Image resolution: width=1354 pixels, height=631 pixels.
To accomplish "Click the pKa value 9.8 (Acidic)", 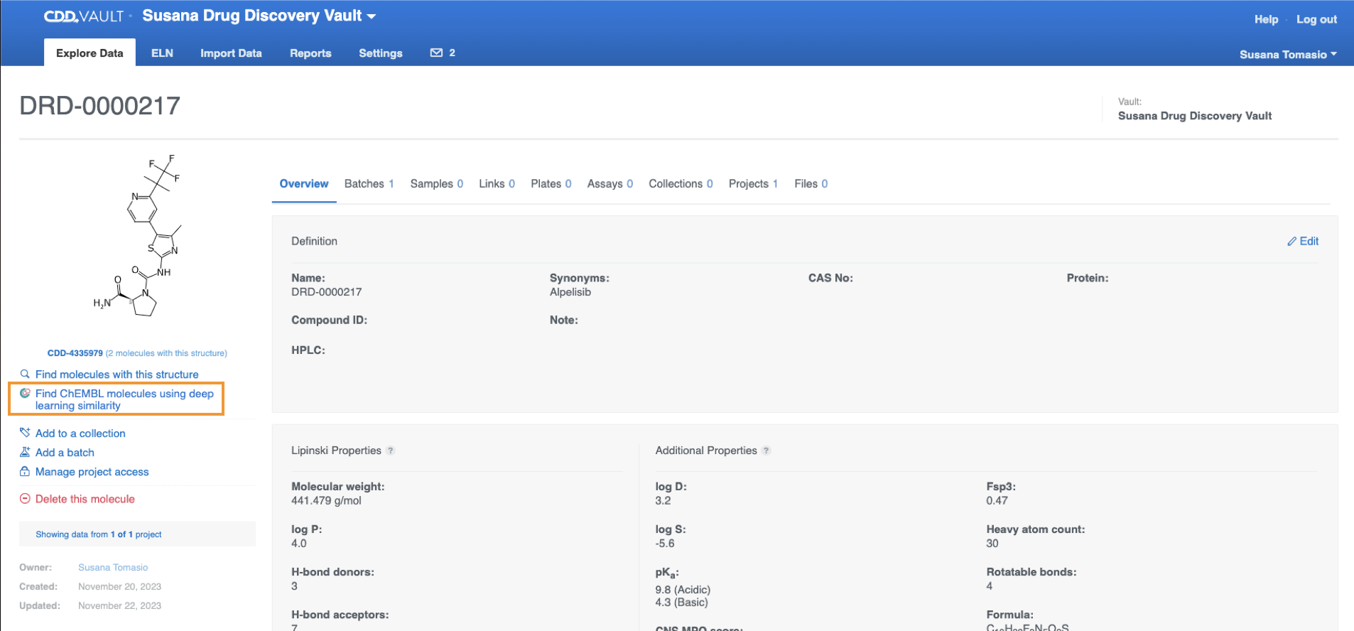I will point(683,590).
